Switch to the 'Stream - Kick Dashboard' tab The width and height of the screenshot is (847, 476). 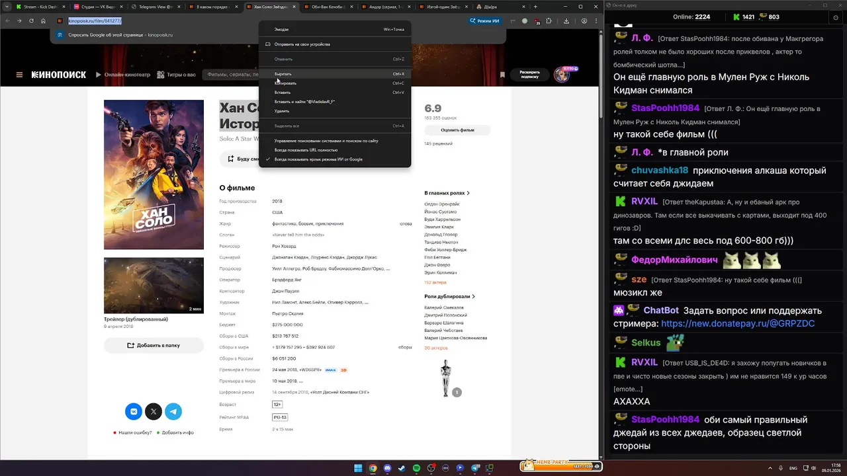(40, 7)
